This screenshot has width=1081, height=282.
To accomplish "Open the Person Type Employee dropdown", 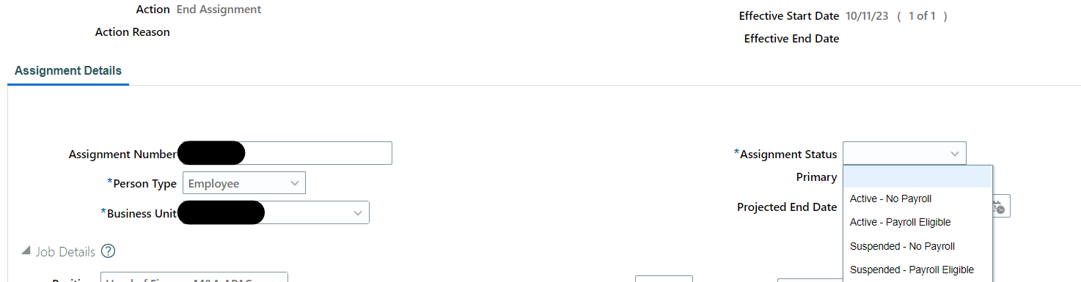I will pos(243,183).
